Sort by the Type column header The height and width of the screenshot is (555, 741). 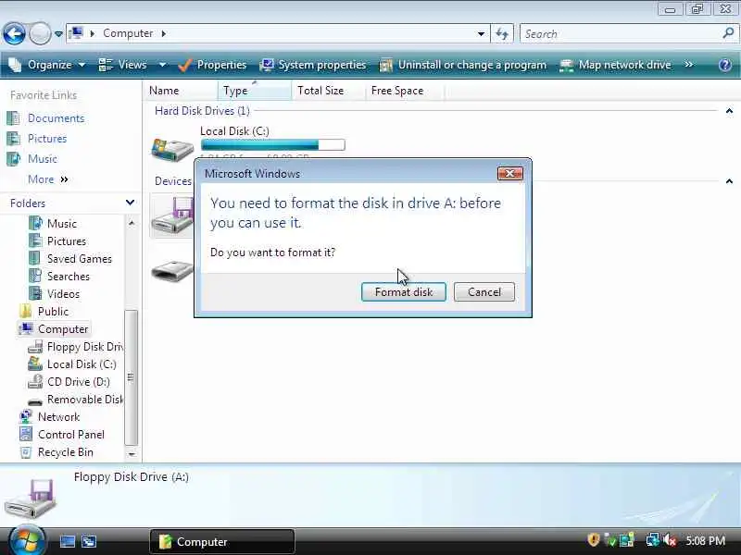(x=254, y=91)
